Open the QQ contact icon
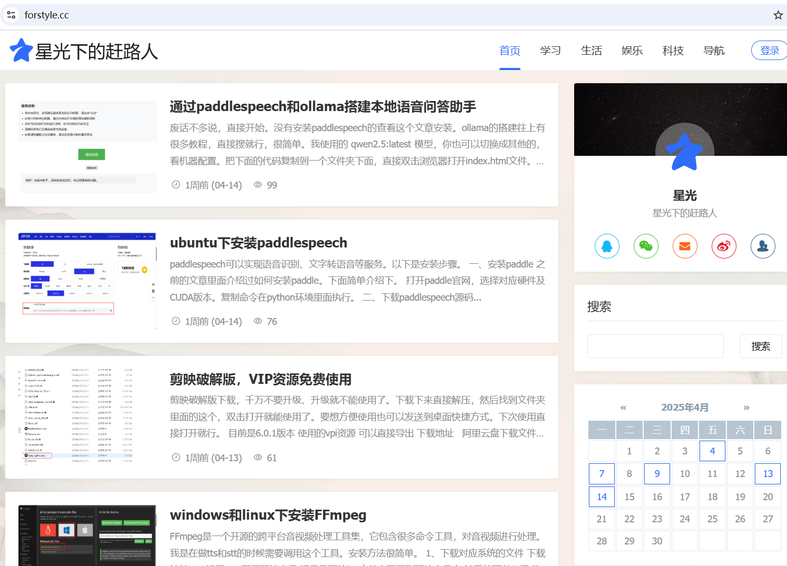Screen dimensions: 787x566 [x=607, y=246]
